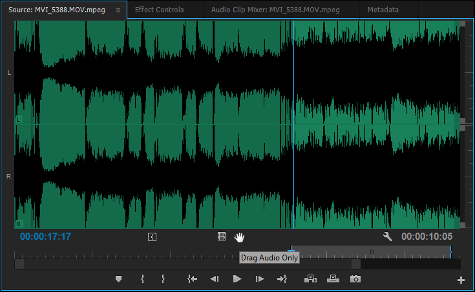The image size is (475, 292).
Task: Click the small L badge in left channel waveform
Action: pos(19,119)
